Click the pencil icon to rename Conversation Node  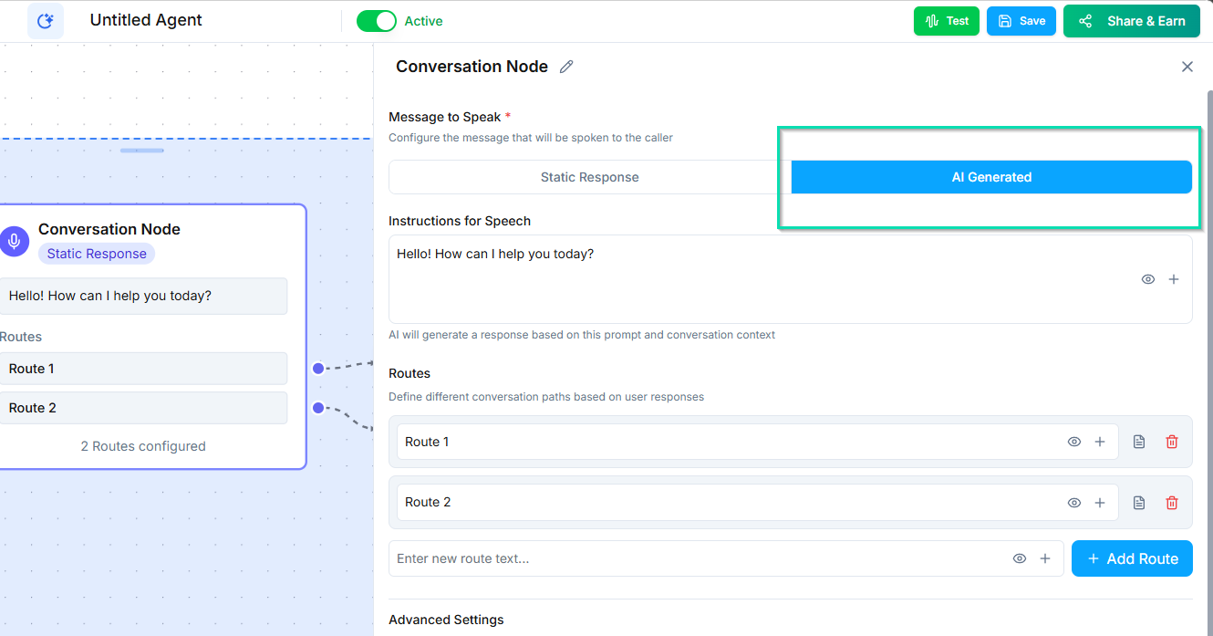pyautogui.click(x=565, y=66)
